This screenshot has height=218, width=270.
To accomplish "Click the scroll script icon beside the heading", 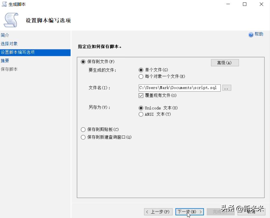I will [11, 19].
